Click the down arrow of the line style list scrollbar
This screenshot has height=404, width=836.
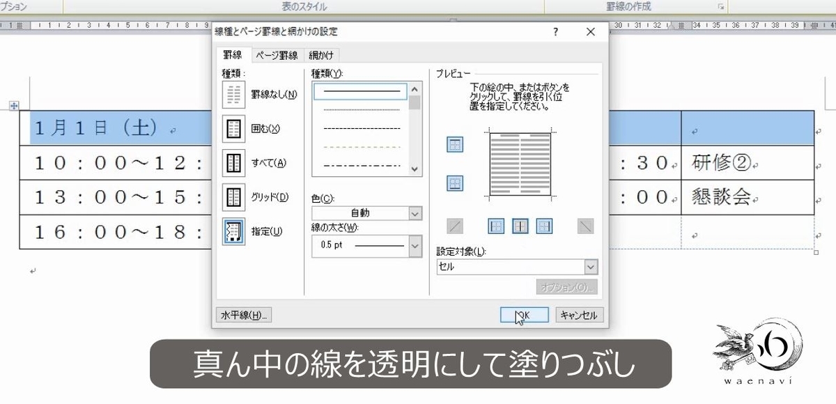point(414,169)
